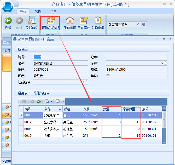Image resolution: width=175 pixels, height=165 pixels.
Task: Click the 后退 (Back) icon
Action: 8,21
